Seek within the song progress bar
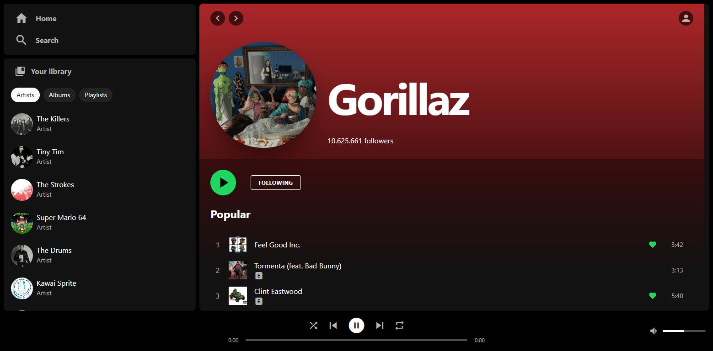 (x=356, y=340)
